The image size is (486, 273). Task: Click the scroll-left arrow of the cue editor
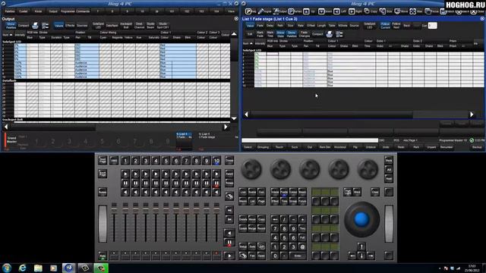246,115
